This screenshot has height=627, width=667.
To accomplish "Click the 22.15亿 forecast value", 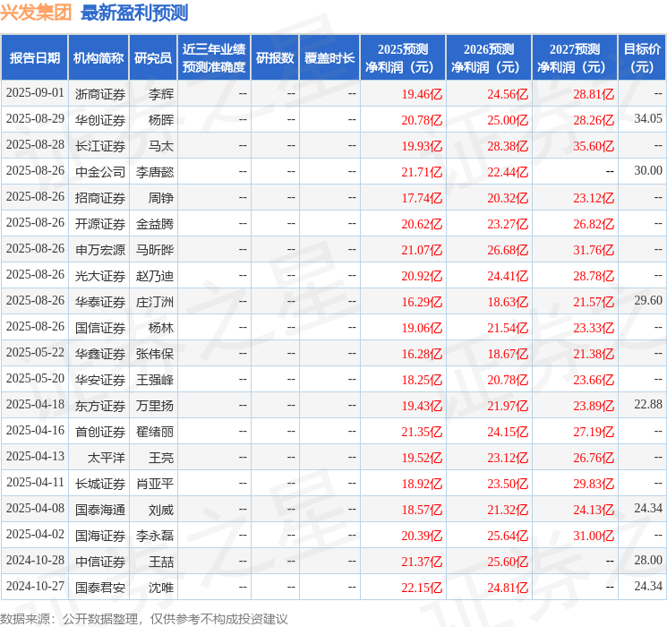I will (421, 588).
